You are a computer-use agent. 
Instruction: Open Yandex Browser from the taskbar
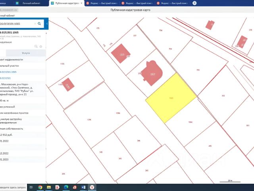tap(92, 187)
